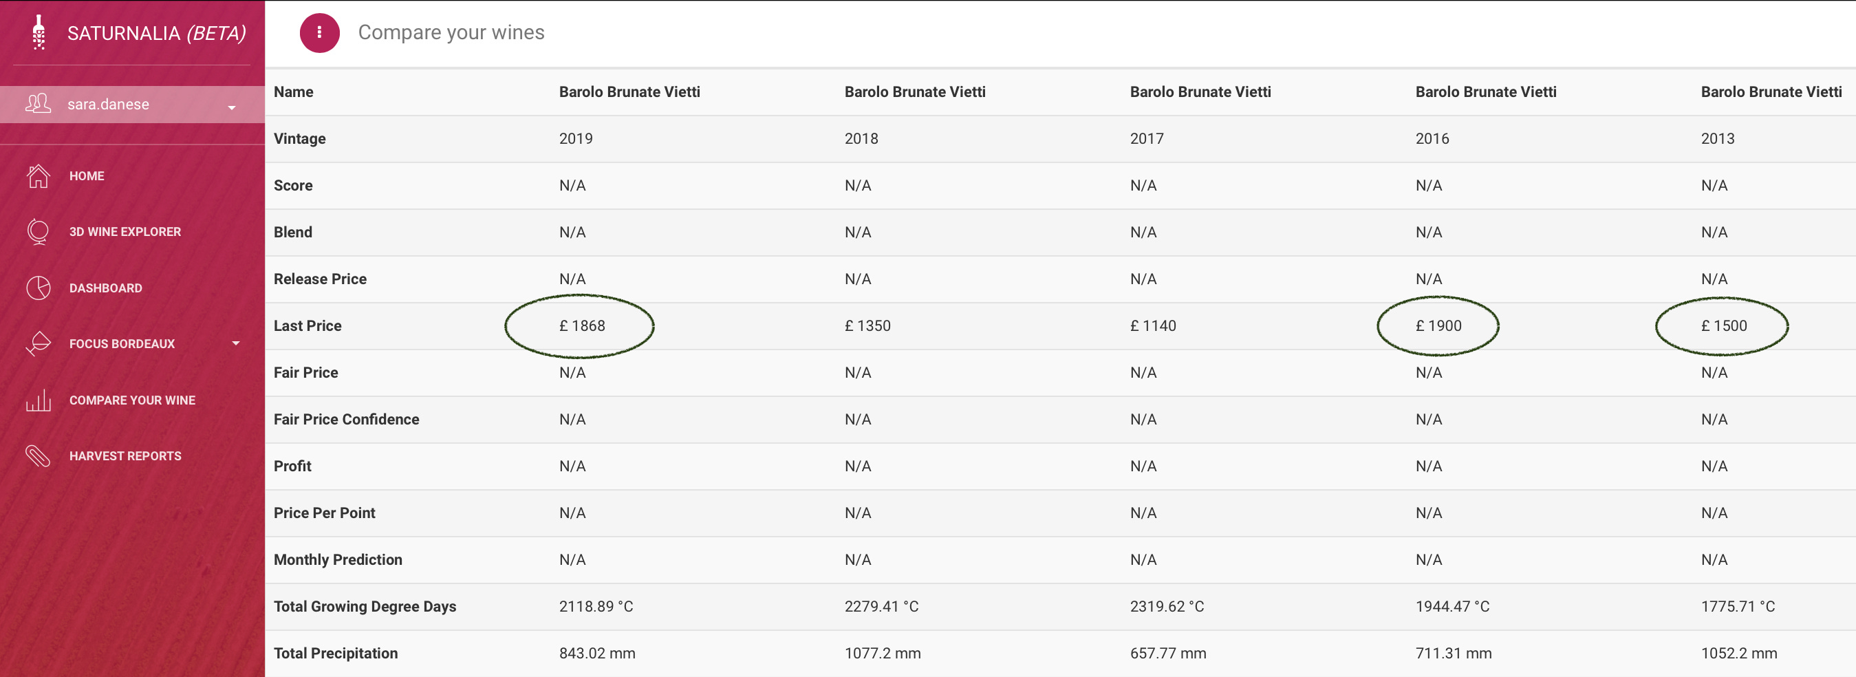Click the £ 1900 last price value
Viewport: 1856px width, 677px height.
[1438, 325]
